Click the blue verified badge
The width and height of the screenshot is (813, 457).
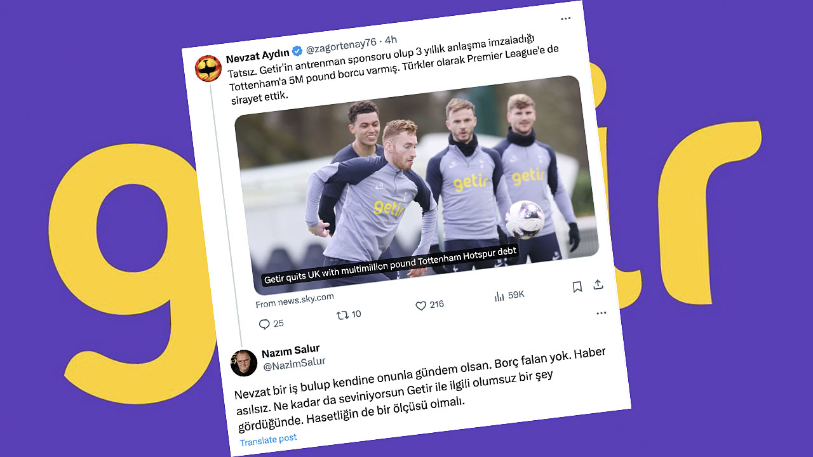coord(297,51)
